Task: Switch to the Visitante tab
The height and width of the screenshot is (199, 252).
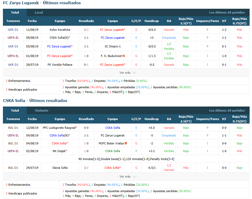Action: (x=41, y=110)
